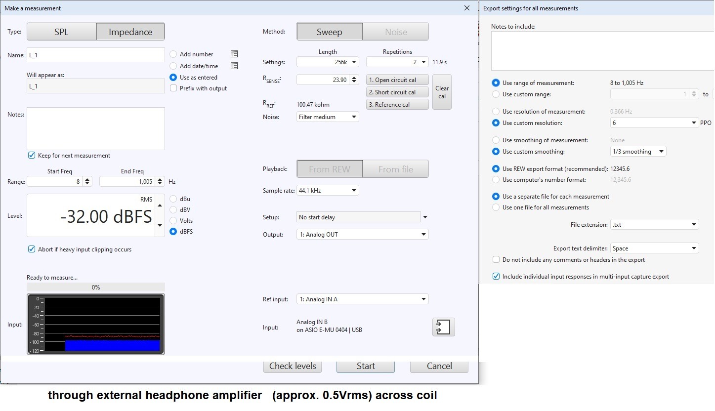Click the custom range start stepper
Image resolution: width=715 pixels, height=411 pixels.
pyautogui.click(x=694, y=94)
